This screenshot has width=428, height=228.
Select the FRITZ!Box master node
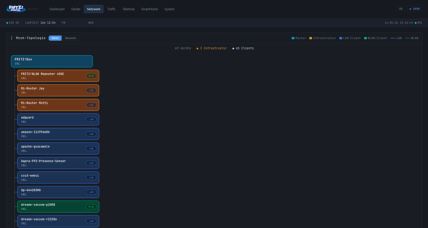[52, 62]
